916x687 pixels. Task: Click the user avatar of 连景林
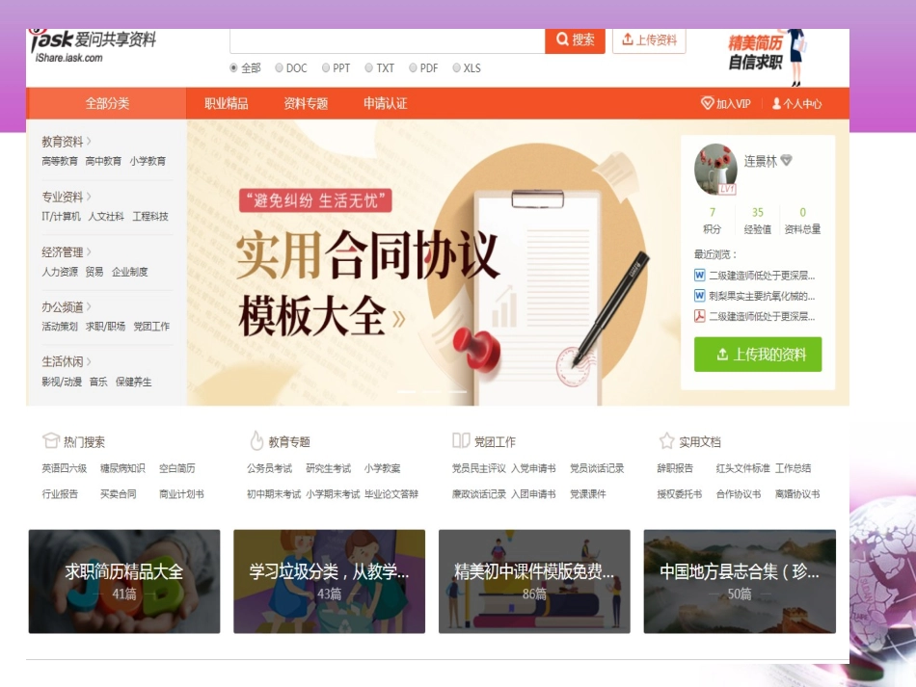(715, 169)
